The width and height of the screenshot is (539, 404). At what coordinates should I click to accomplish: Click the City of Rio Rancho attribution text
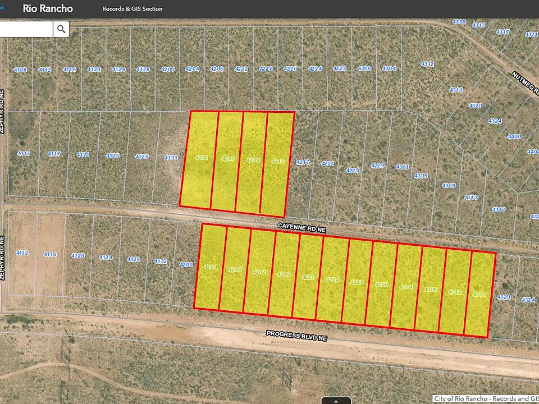point(486,398)
